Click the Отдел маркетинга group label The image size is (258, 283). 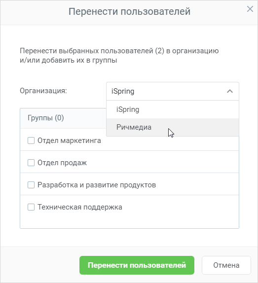click(69, 141)
